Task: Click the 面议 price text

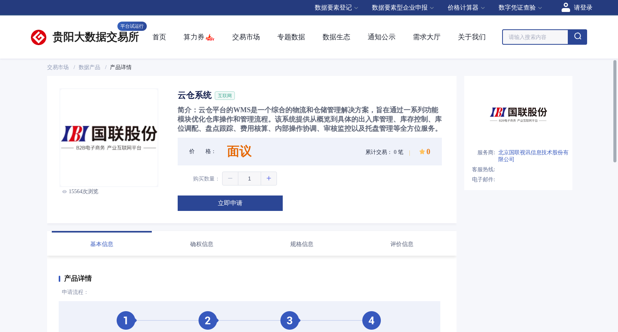Action: coord(239,152)
